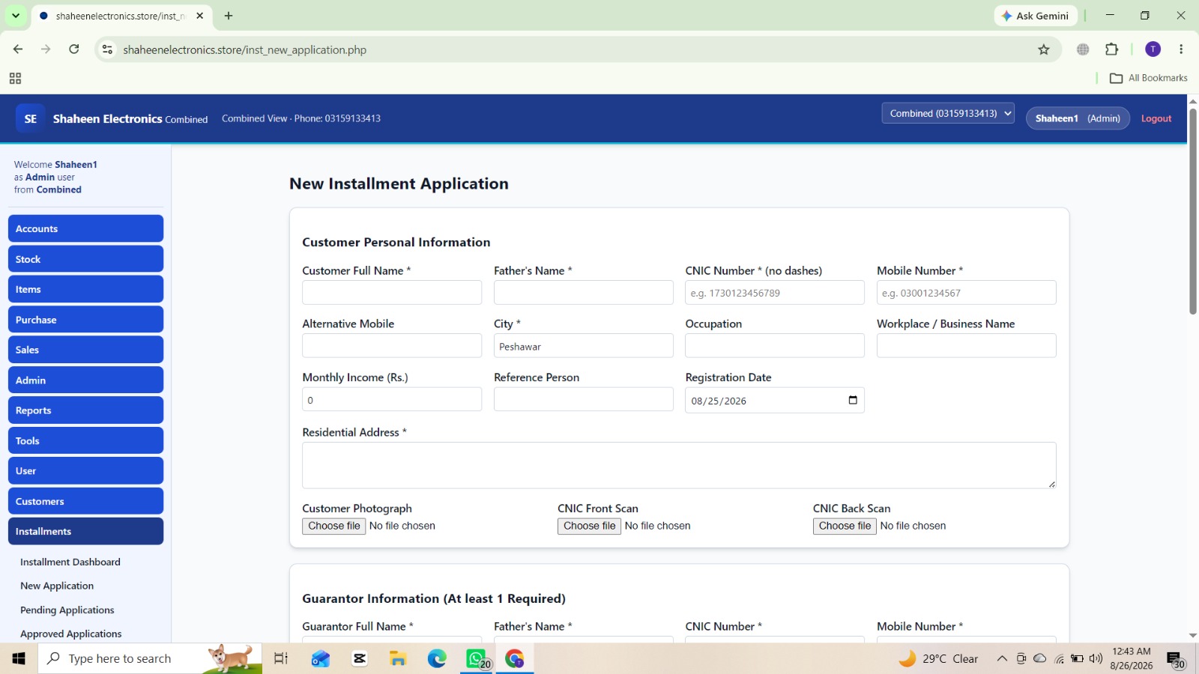Expand the Admin sidebar menu
Image resolution: width=1199 pixels, height=674 pixels.
pyautogui.click(x=85, y=380)
